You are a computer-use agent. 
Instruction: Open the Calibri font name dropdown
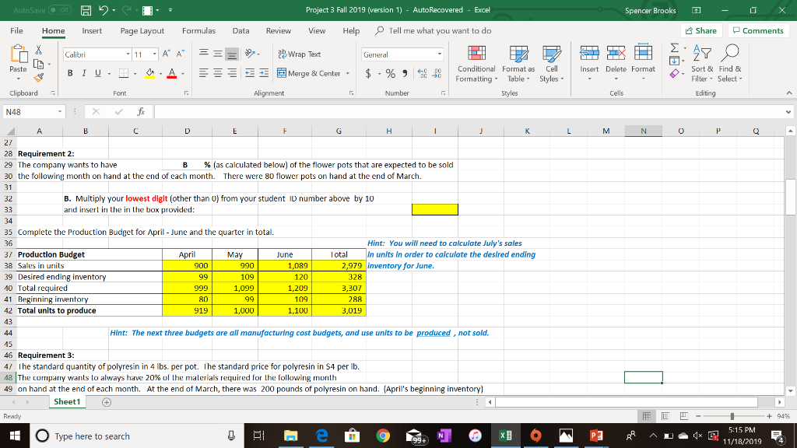coord(128,54)
